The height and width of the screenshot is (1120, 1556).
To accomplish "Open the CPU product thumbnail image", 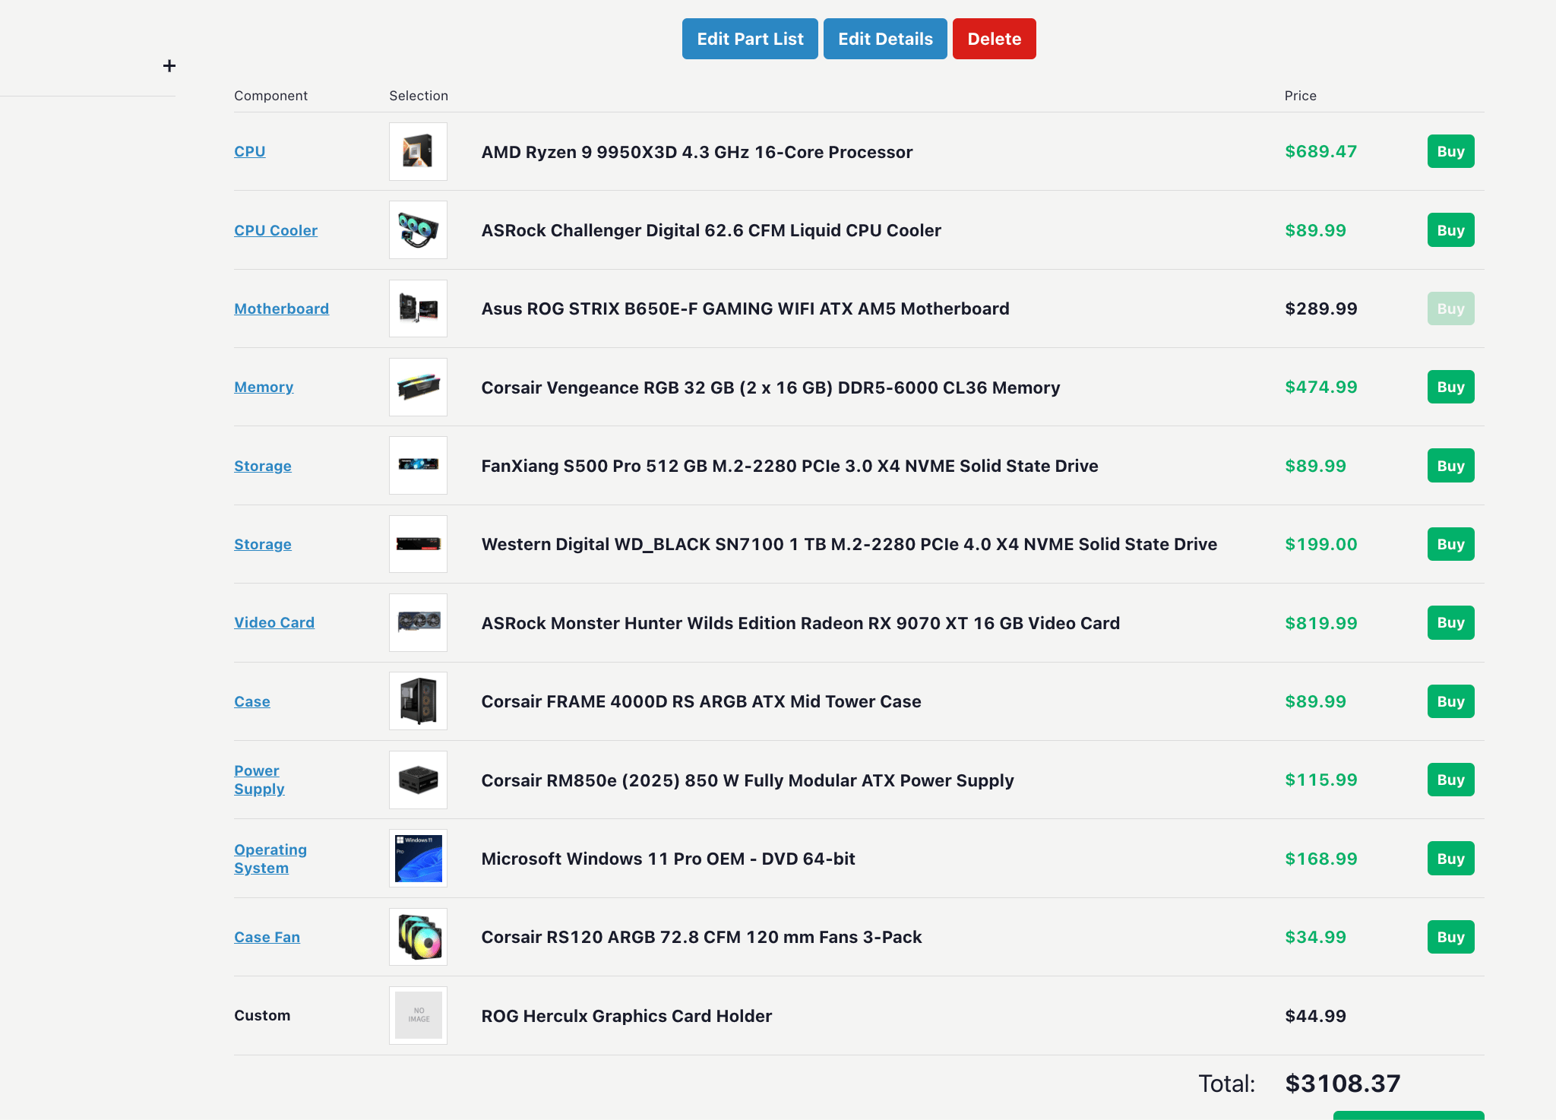I will [x=418, y=151].
